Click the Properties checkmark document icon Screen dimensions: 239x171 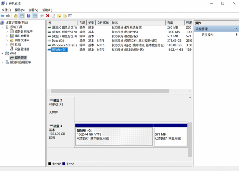click(x=53, y=16)
